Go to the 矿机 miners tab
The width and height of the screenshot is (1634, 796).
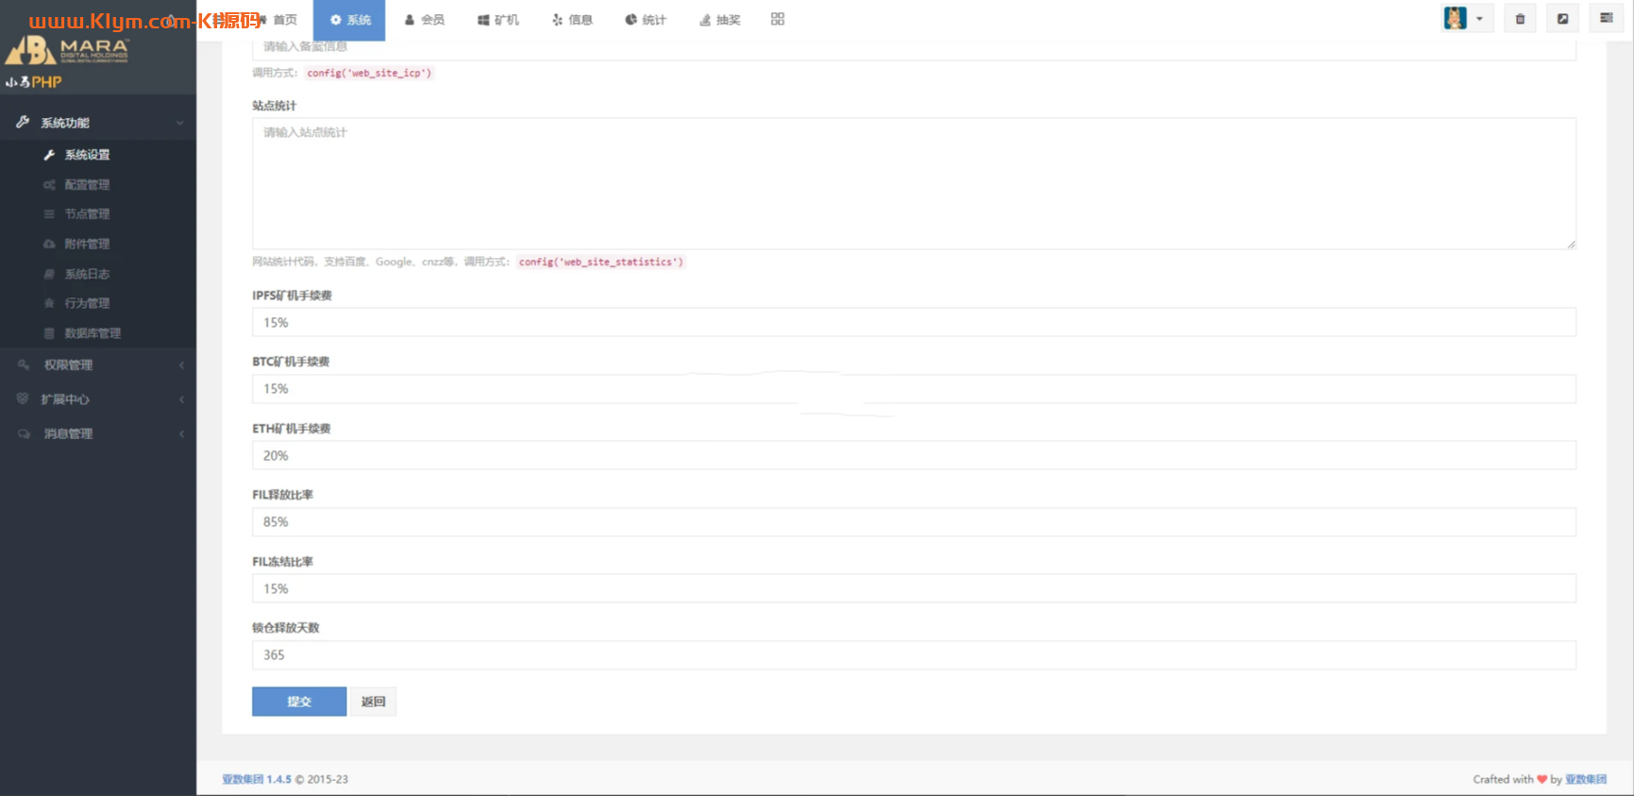click(498, 20)
